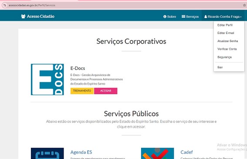Click the Acesso Cidadão people logo icon
The image size is (247, 159).
pos(23,17)
